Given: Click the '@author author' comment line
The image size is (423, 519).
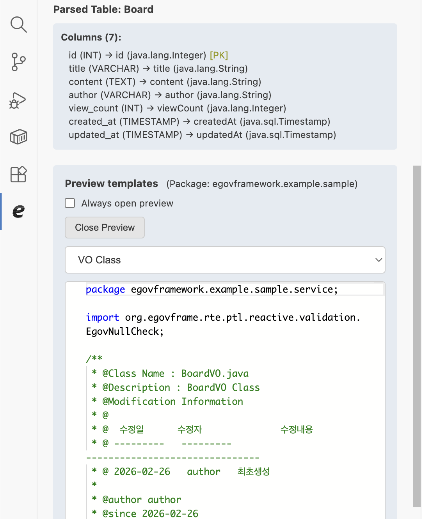Looking at the screenshot, I should pyautogui.click(x=142, y=500).
